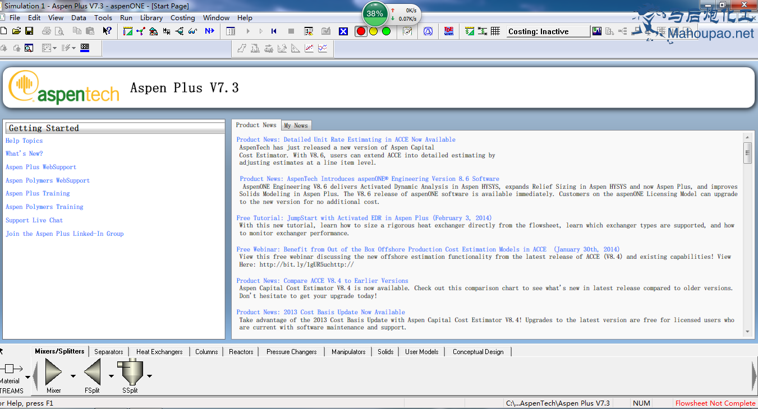Click the costing grid table icon
The image size is (758, 409).
[495, 31]
